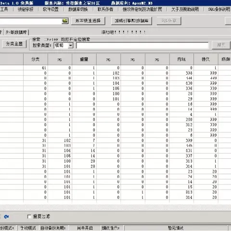Click the 加载引擎M2数据库 button
Viewport: 231px width, 231px height.
coord(131,21)
